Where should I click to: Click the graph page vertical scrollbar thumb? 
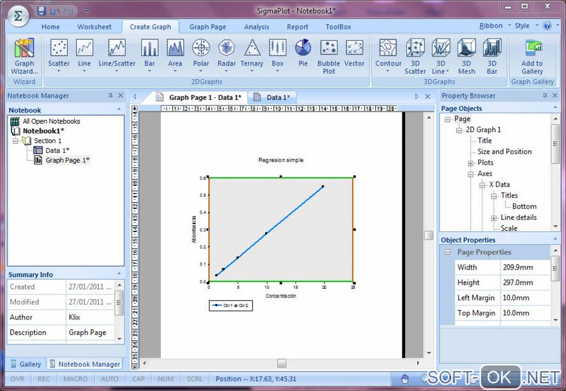pos(428,235)
